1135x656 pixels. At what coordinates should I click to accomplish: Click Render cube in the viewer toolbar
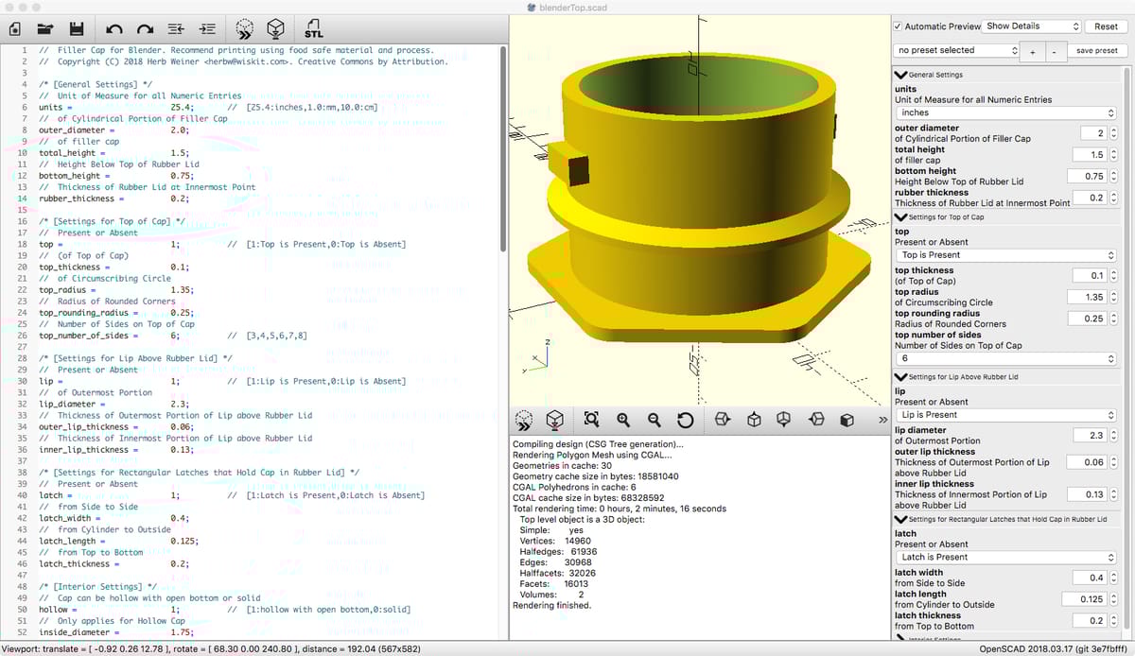[555, 419]
